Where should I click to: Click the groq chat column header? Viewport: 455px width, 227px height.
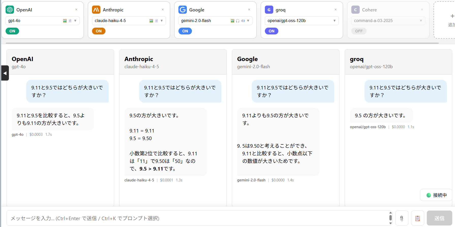(x=398, y=62)
